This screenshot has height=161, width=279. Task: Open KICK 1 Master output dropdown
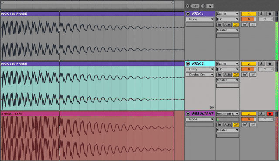pyautogui.click(x=228, y=30)
